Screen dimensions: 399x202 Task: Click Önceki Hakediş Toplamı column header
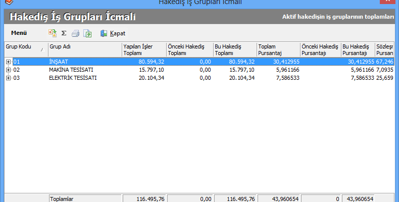[x=189, y=49]
